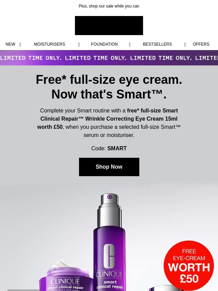
Task: Click the bold 'Wrinkle Correcting Eye Cream 15ml' text
Action: [131, 119]
